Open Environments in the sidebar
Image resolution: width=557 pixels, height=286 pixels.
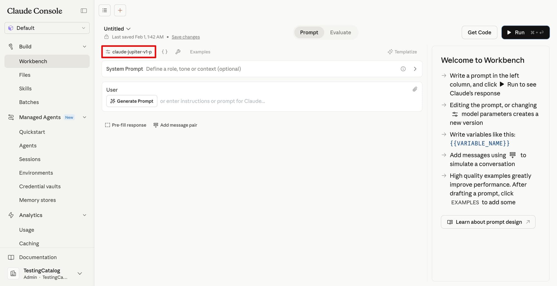[36, 173]
